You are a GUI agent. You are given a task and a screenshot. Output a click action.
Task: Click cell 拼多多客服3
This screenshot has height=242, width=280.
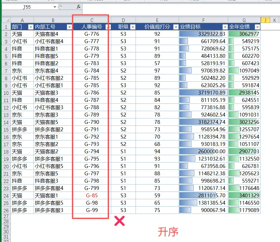53,210
